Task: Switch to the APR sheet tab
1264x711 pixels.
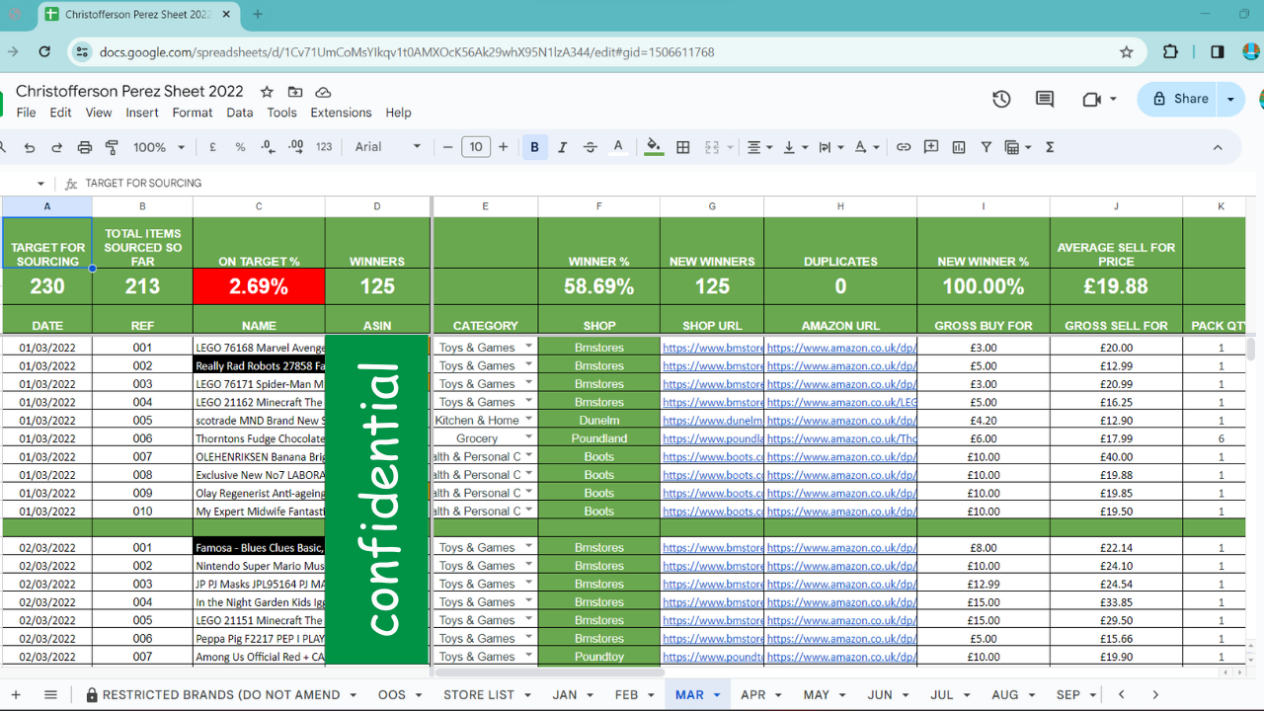Action: click(x=752, y=695)
